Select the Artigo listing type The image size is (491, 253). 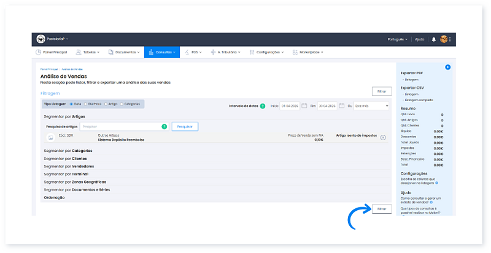tap(106, 104)
